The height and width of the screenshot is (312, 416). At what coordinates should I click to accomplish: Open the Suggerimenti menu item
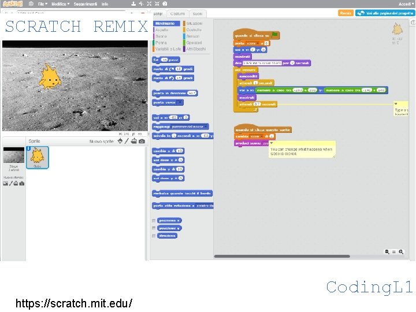pyautogui.click(x=85, y=4)
